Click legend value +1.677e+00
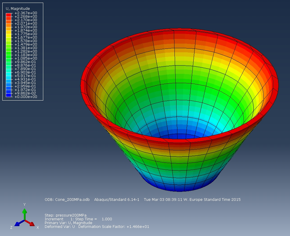Image resolution: width=290 pixels, height=236 pixels. (26, 37)
